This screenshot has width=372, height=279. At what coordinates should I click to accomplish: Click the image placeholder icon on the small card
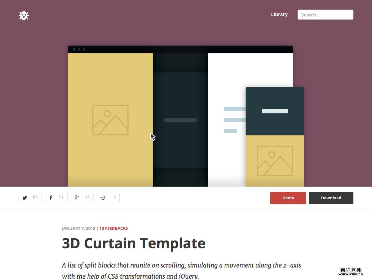pos(275,161)
